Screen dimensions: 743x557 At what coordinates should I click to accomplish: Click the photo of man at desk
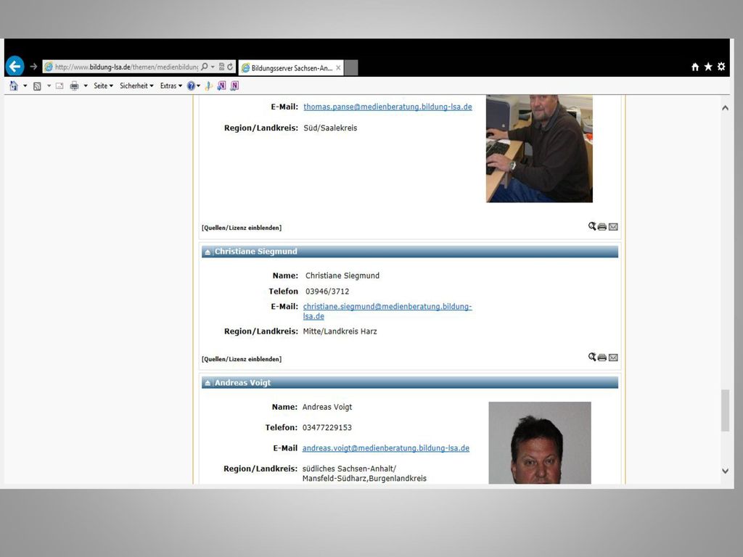coord(539,148)
